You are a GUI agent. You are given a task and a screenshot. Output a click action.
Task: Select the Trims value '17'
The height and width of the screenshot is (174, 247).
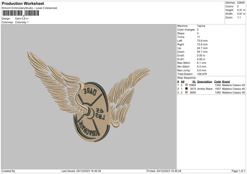point(198,37)
